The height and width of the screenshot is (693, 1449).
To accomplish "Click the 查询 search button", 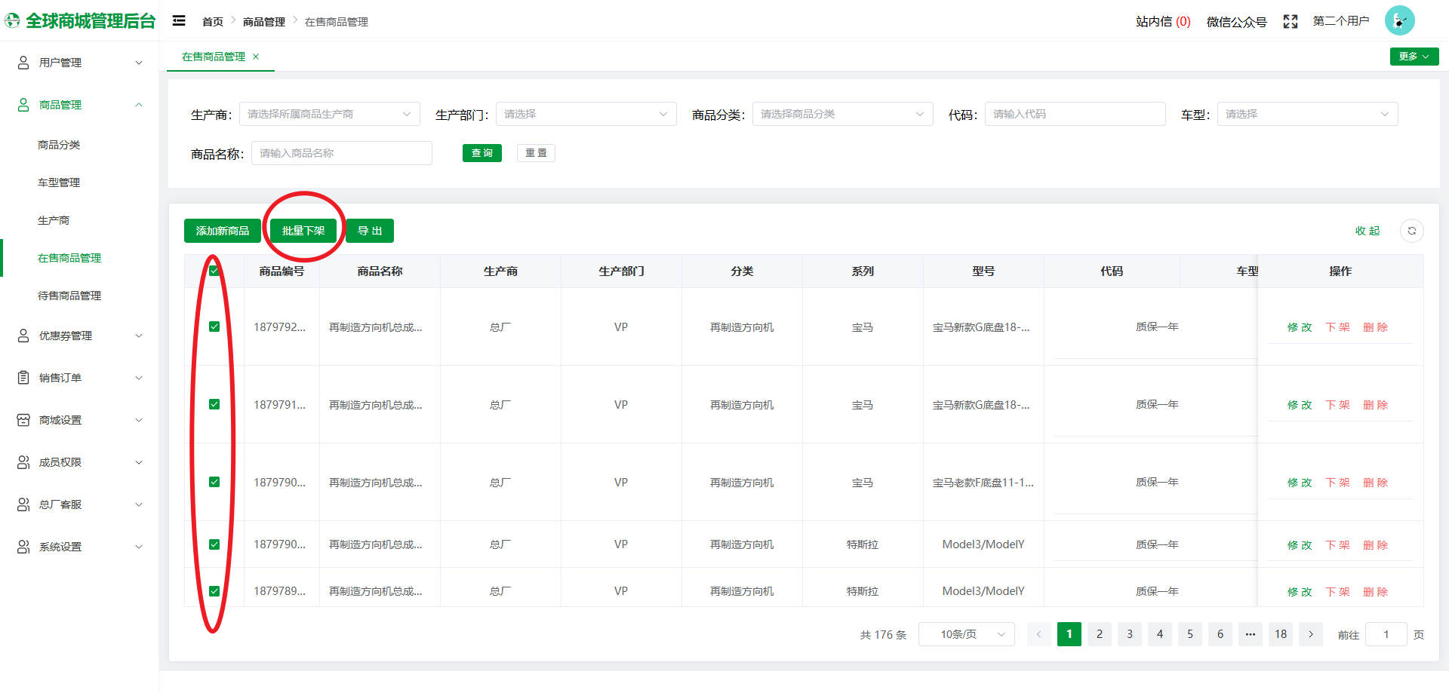I will pos(481,153).
